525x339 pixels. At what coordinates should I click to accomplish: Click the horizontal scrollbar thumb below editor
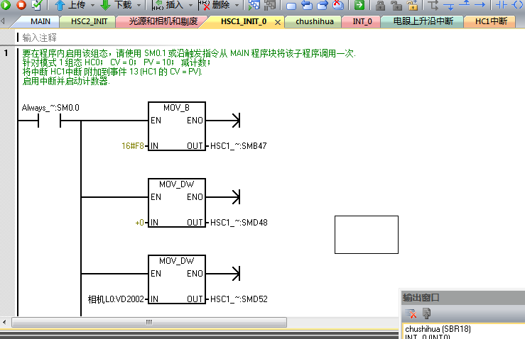coord(148,321)
